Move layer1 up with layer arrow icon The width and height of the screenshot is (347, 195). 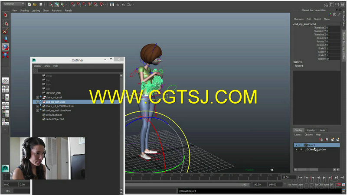(321, 140)
